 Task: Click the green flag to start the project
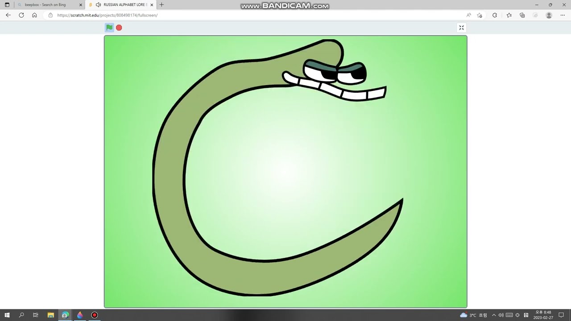(109, 28)
